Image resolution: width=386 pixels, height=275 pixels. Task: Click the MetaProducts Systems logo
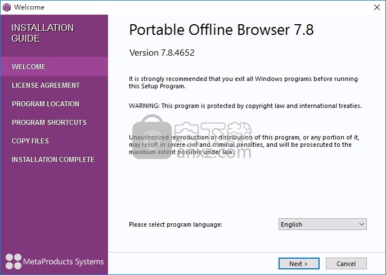coord(55,262)
